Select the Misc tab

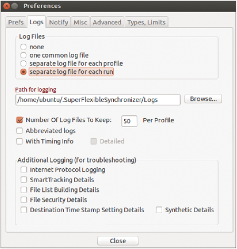tap(80, 22)
